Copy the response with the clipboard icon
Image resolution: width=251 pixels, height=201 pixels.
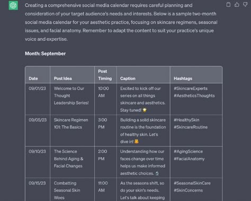point(228,5)
